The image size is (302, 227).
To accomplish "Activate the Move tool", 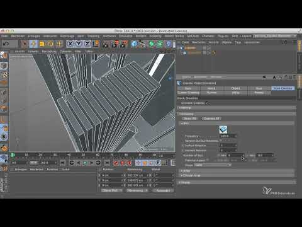I will pos(33,44).
